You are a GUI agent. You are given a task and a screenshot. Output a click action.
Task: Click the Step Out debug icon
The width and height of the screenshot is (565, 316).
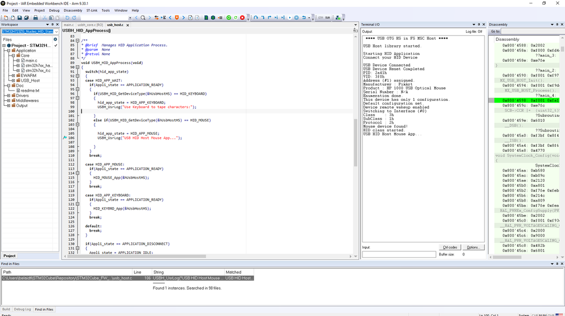(x=269, y=18)
